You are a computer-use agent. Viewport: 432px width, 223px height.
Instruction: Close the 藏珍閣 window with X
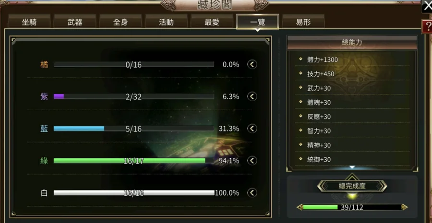coord(427,6)
